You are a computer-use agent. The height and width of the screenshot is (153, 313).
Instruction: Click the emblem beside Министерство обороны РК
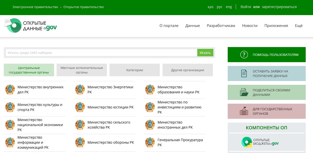80,142
